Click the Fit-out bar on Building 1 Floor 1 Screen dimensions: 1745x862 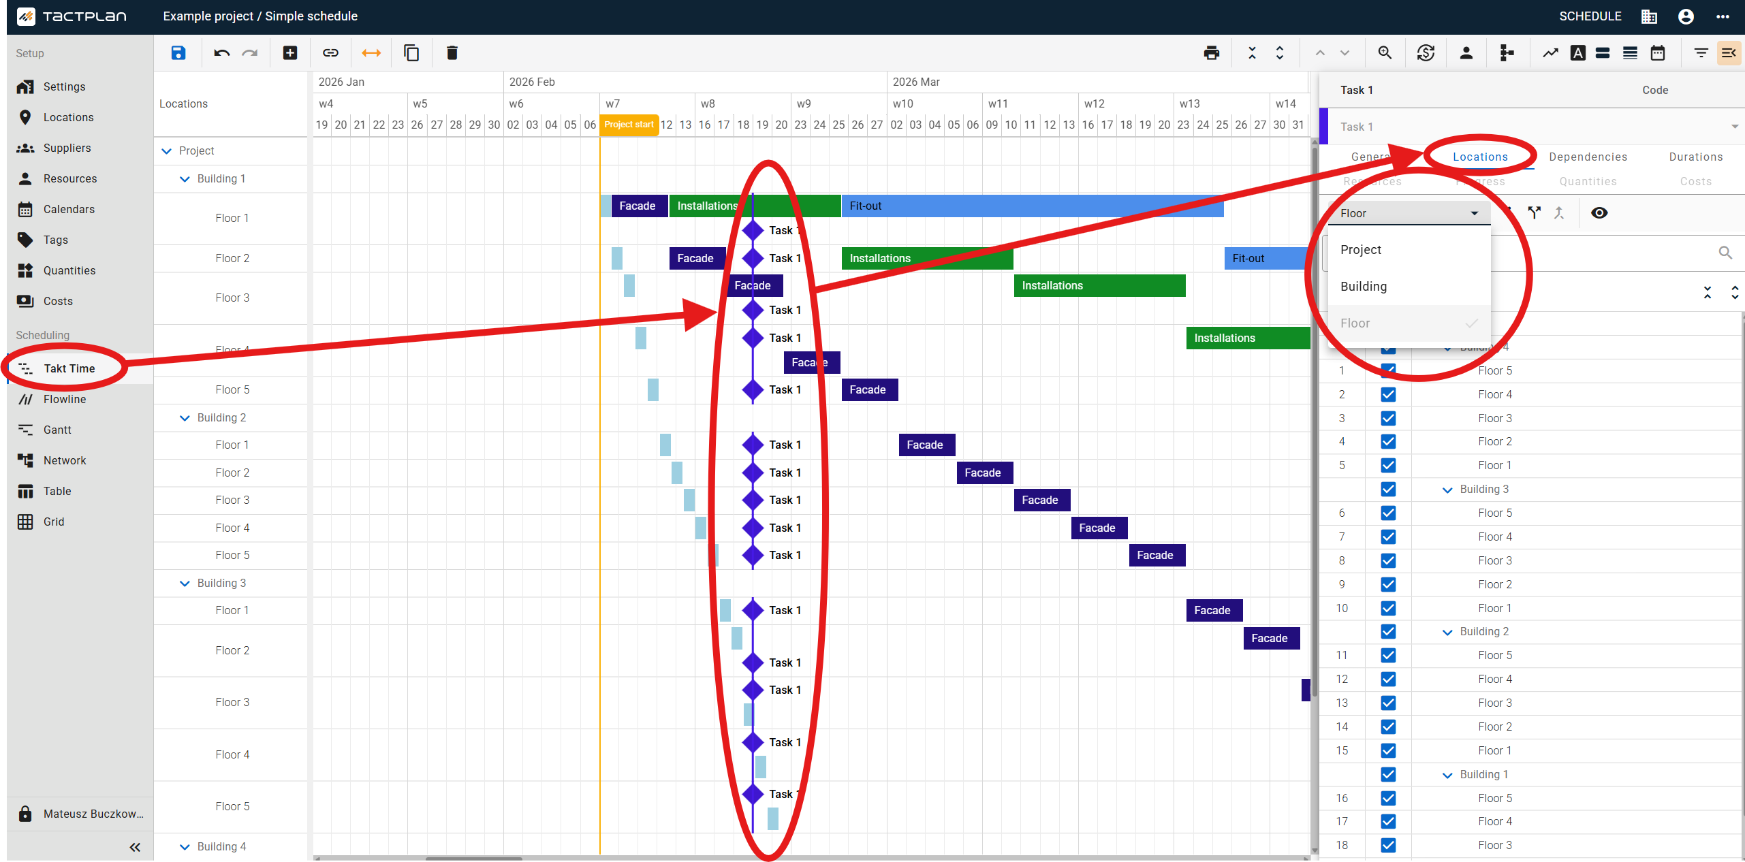1033,206
